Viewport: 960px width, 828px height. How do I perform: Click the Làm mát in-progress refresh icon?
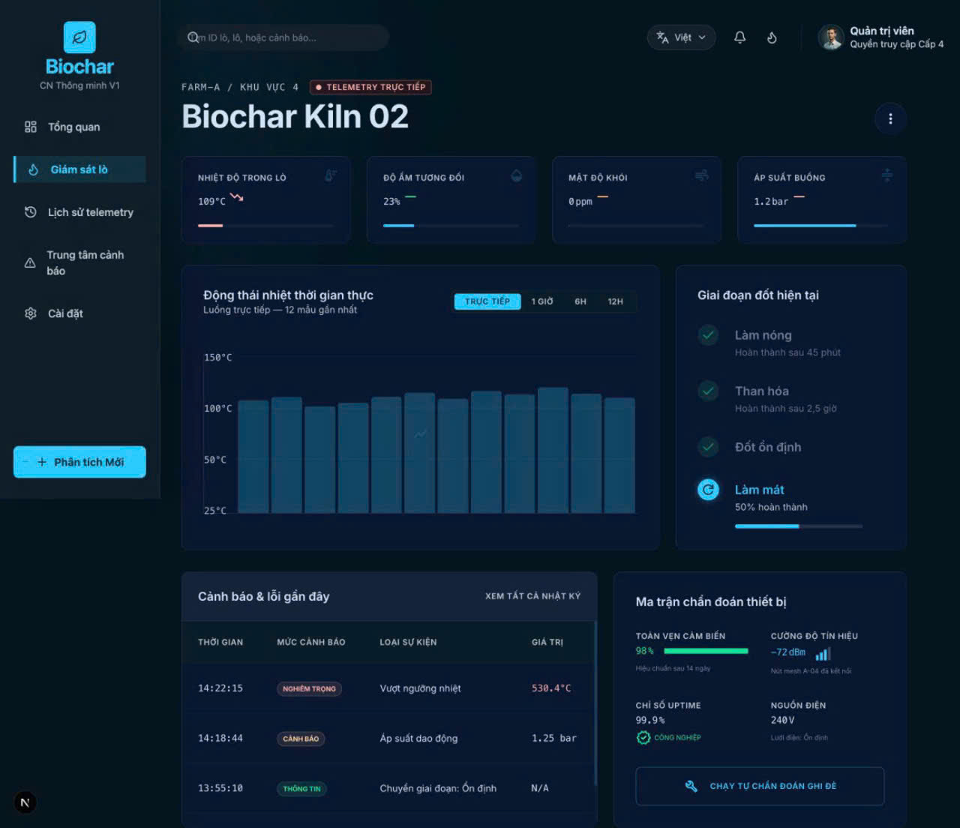tap(708, 490)
